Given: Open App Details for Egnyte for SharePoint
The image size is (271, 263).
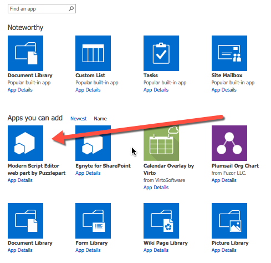Looking at the screenshot, I should 88,173.
